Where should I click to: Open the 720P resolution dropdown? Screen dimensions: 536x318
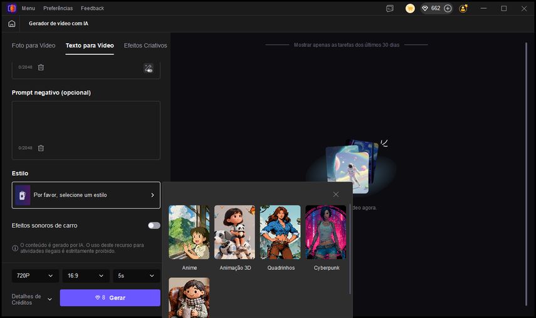[35, 275]
